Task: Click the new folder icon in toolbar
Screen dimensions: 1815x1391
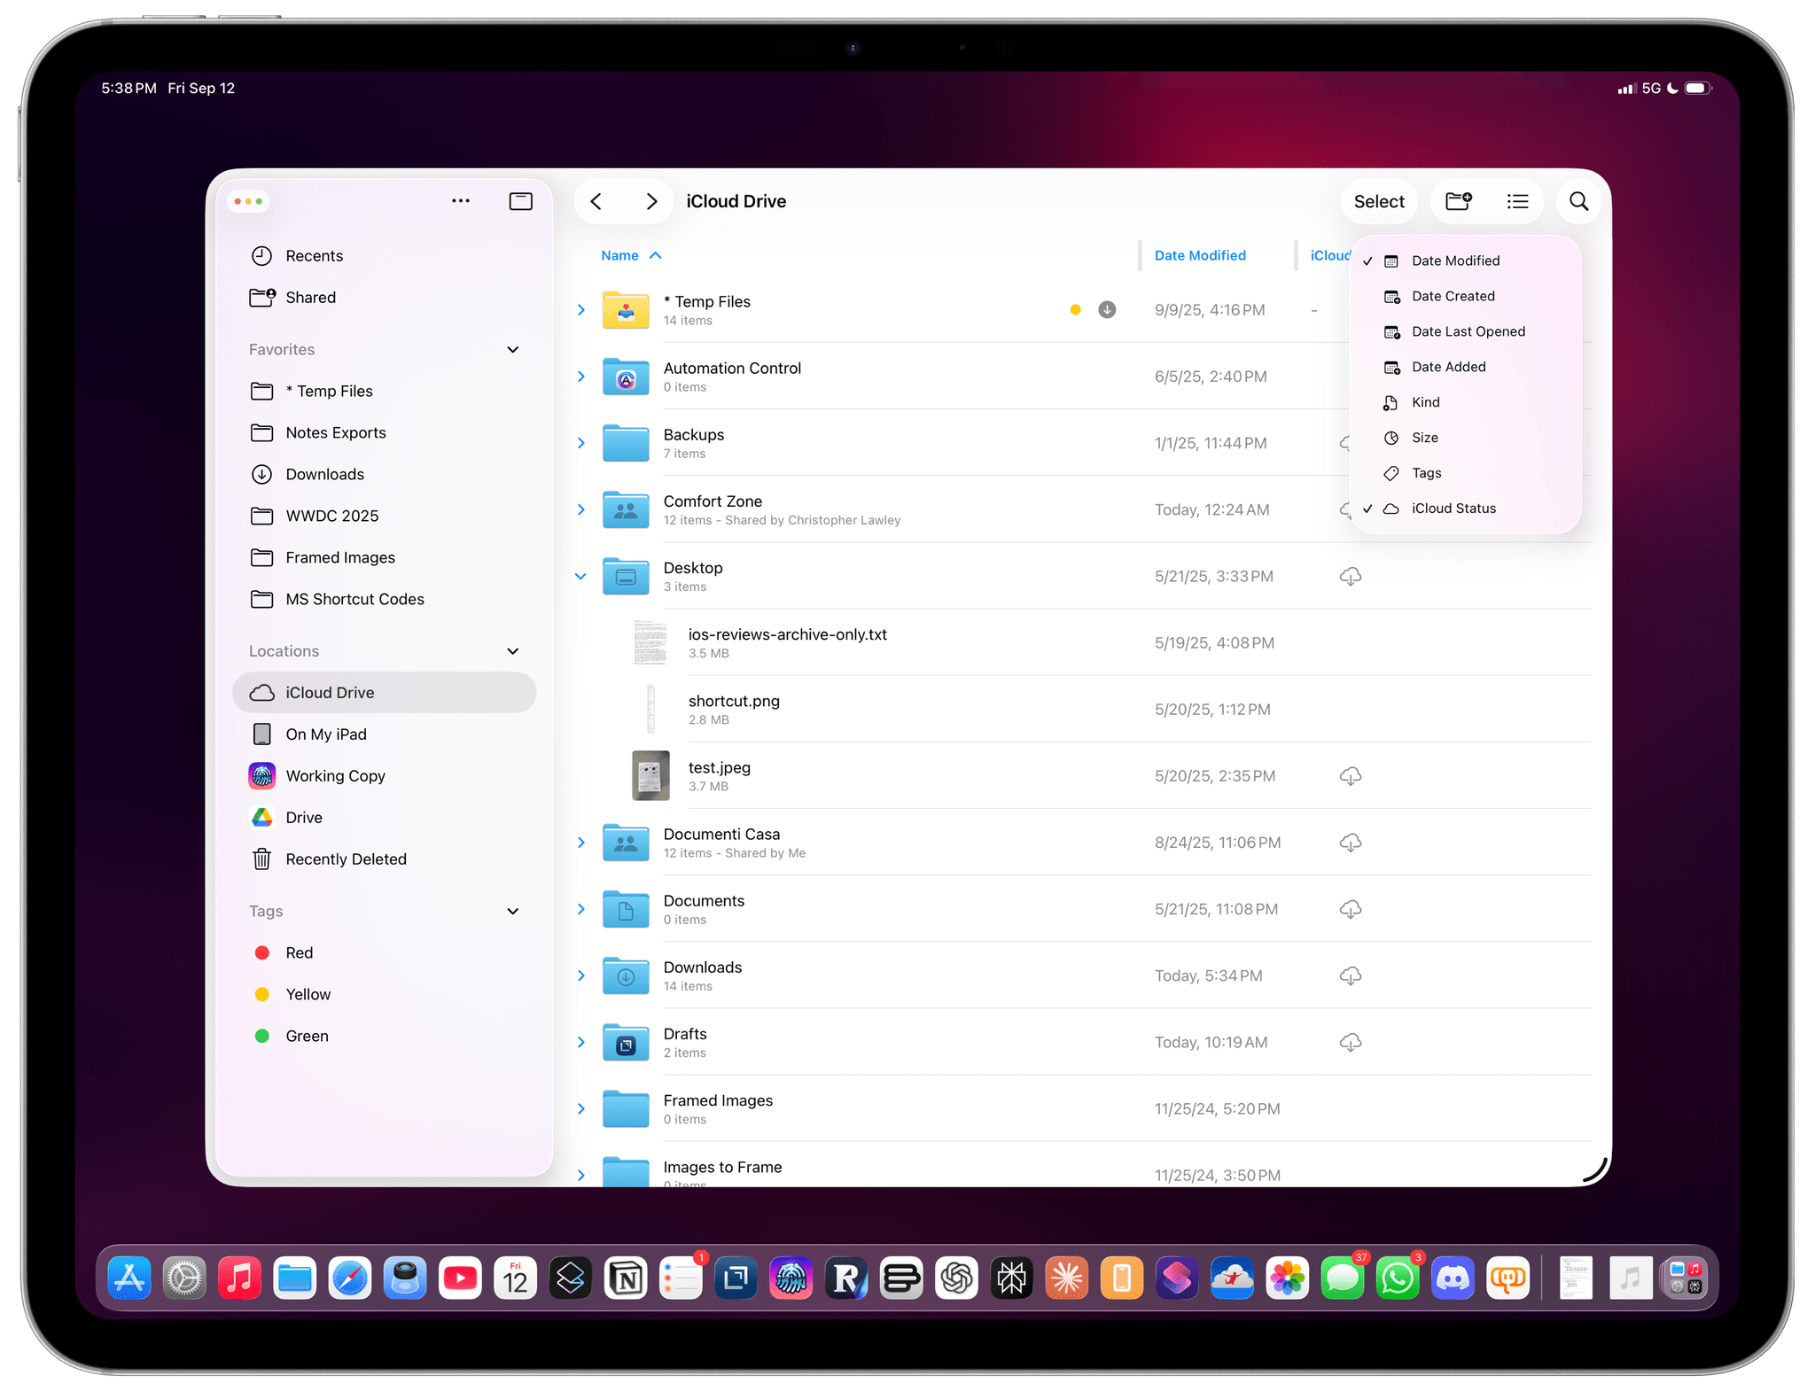Action: pos(1458,201)
